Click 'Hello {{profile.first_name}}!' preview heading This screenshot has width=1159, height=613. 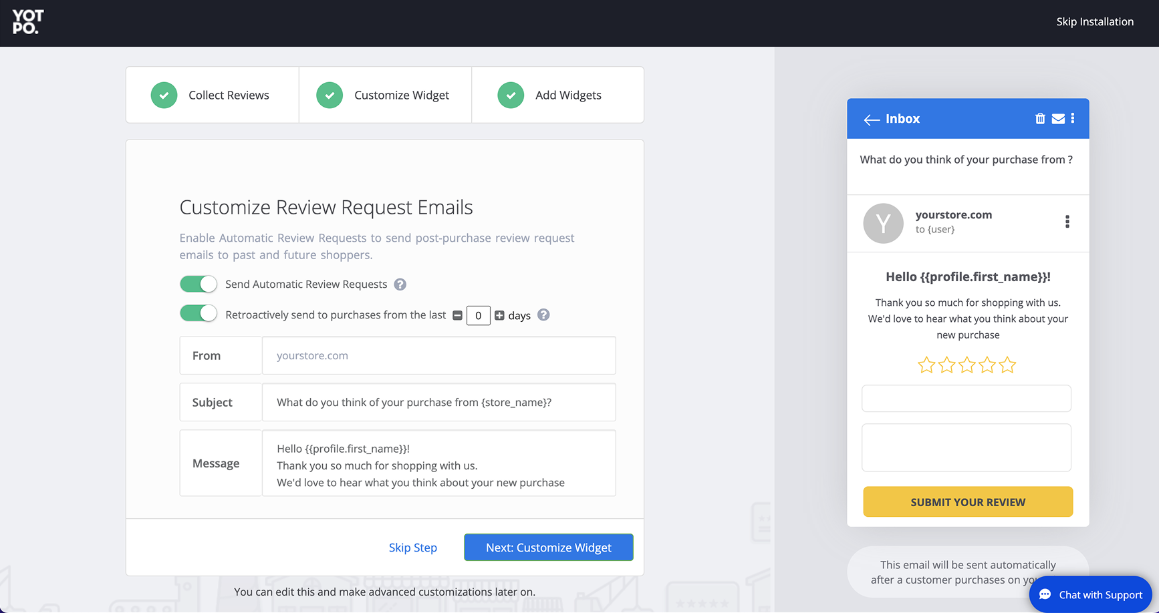tap(968, 276)
